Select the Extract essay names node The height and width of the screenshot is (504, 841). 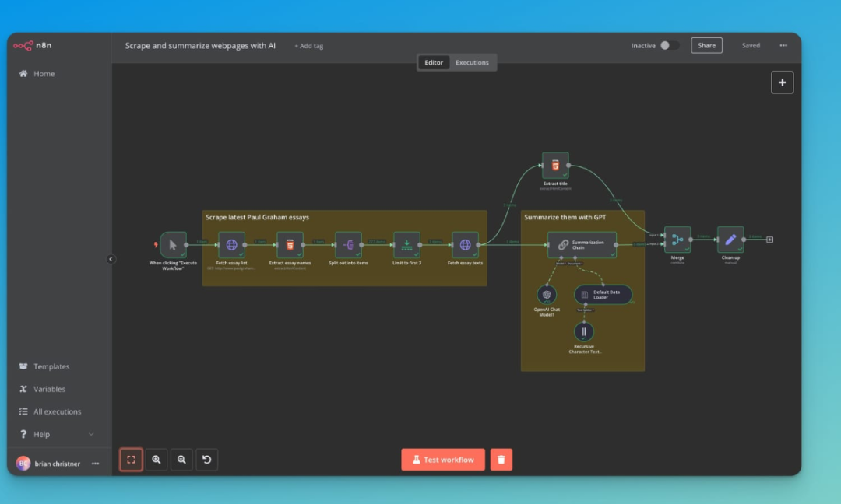290,245
